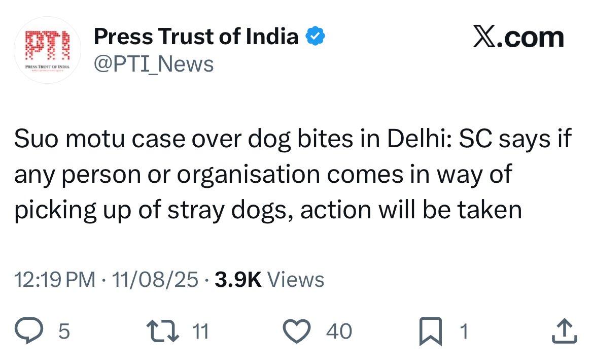Click the like count 40

339,332
